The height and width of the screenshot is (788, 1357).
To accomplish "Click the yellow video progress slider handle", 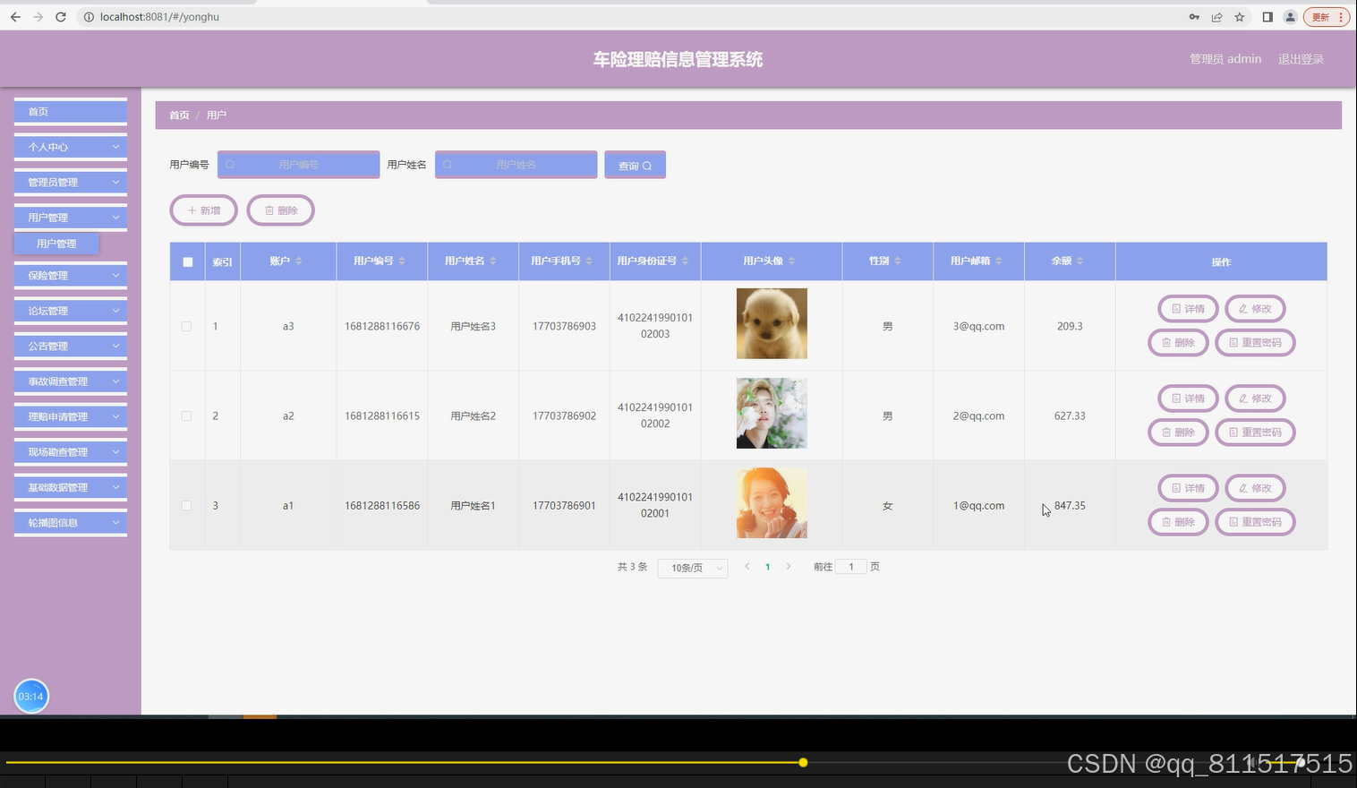I will (803, 762).
